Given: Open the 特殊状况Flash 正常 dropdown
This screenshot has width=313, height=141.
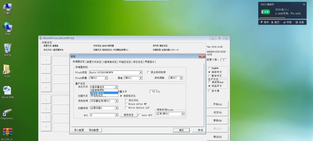Looking at the screenshot, I should pos(182,114).
